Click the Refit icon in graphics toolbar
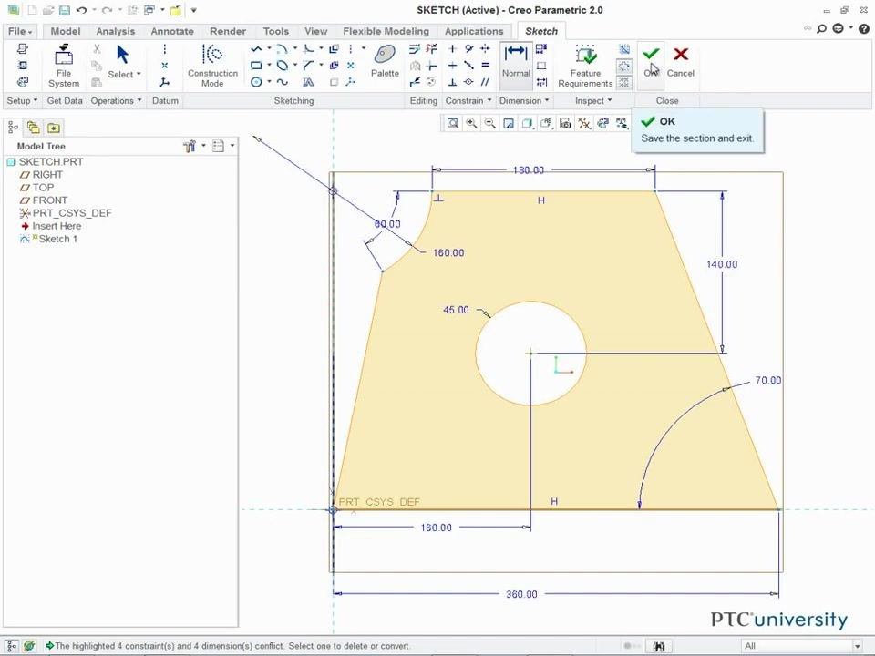875x656 pixels. (x=453, y=123)
